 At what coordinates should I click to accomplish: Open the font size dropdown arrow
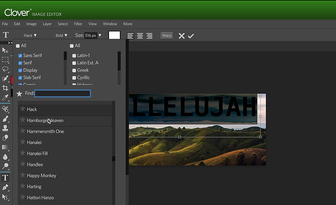pos(100,35)
